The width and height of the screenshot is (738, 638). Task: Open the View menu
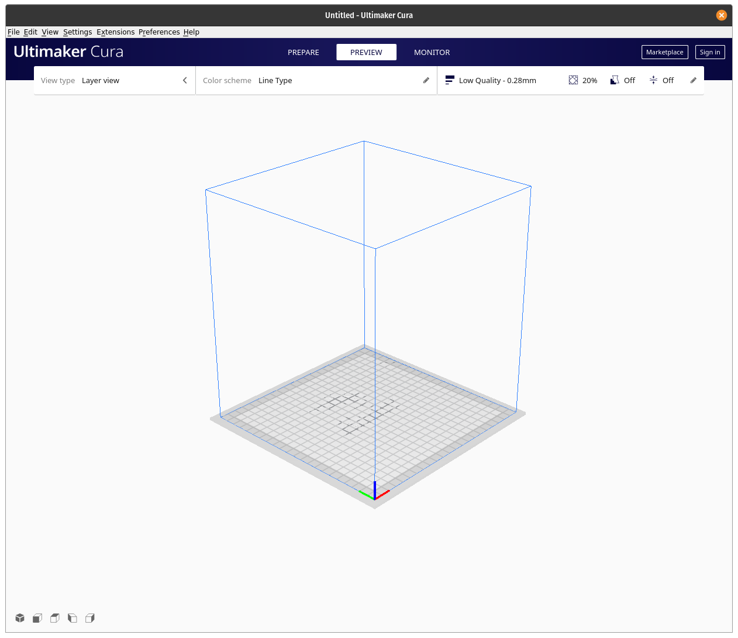[x=50, y=32]
